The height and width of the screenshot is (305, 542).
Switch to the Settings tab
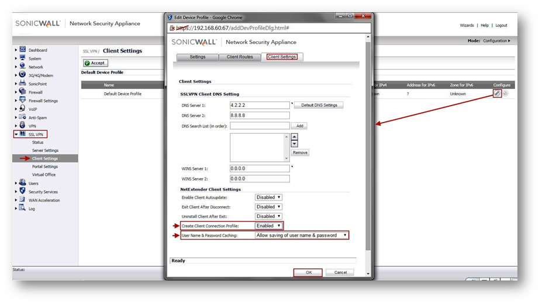198,57
